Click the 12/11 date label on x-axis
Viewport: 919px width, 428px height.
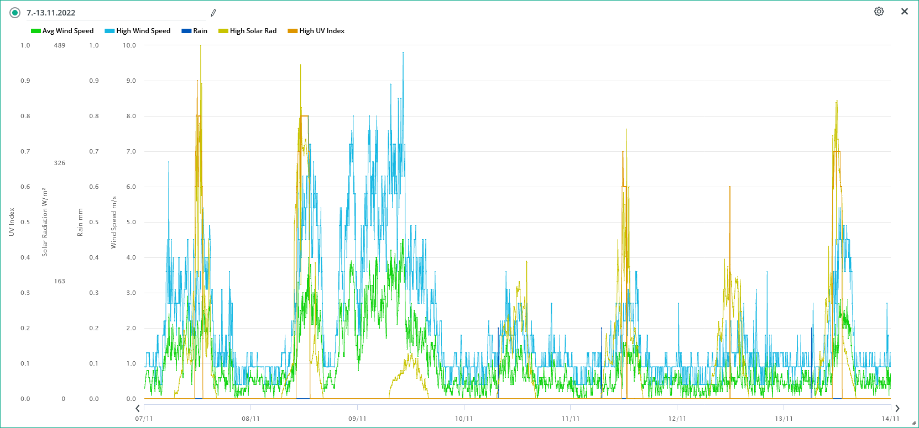(677, 419)
